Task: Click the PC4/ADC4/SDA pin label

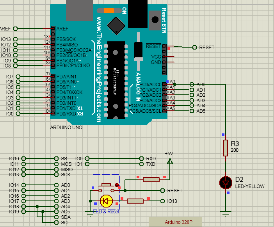Action: (145, 106)
